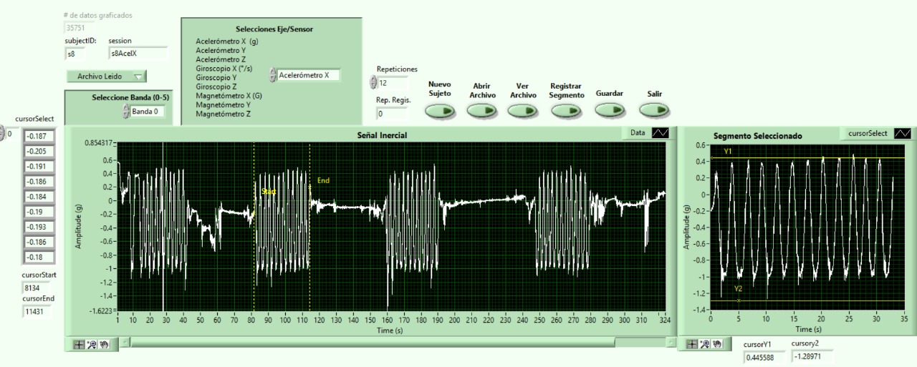Select the cursor tool below Segmento Seleccionado graph
Screen dimensions: 917x367
[x=692, y=344]
